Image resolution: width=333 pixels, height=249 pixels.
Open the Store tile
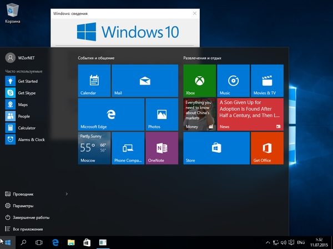(x=216, y=148)
